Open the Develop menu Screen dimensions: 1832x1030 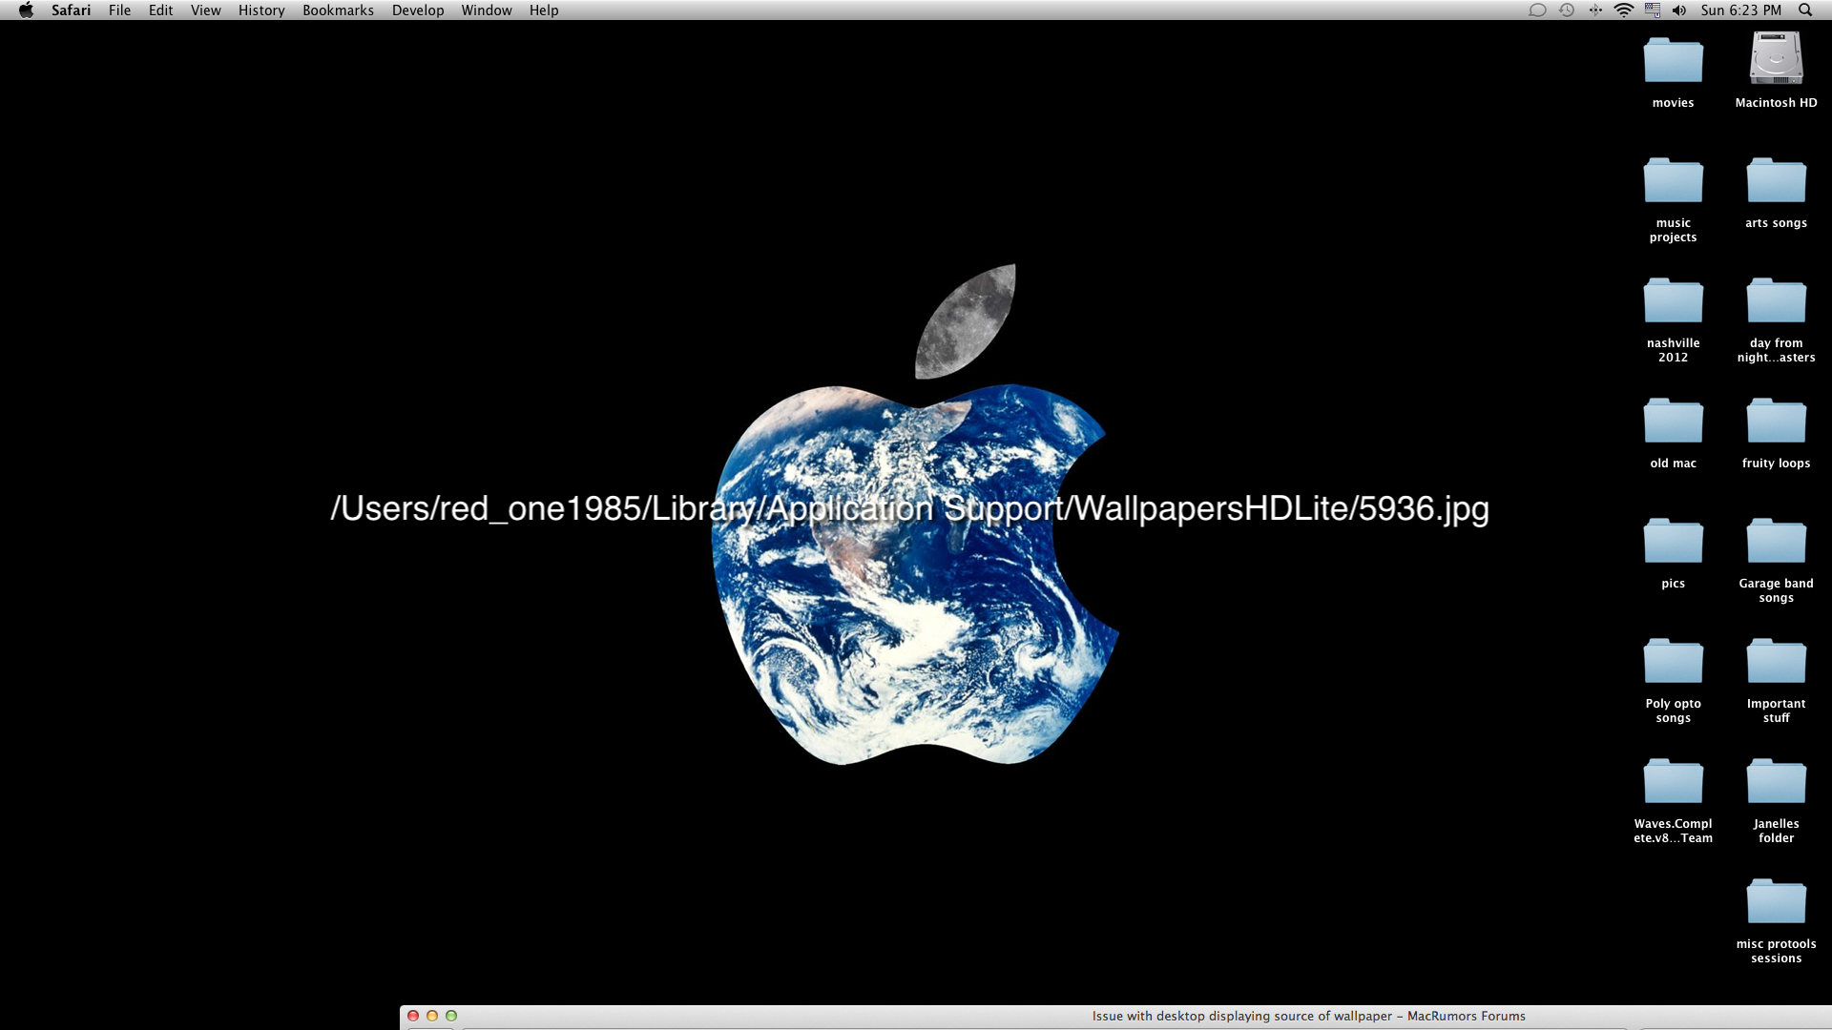tap(418, 10)
